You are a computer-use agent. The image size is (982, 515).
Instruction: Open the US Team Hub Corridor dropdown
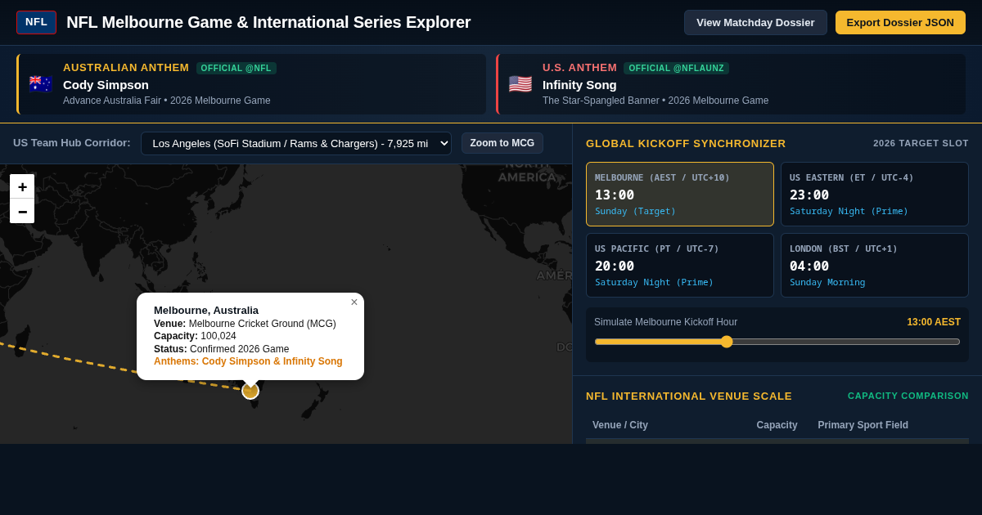coord(296,143)
